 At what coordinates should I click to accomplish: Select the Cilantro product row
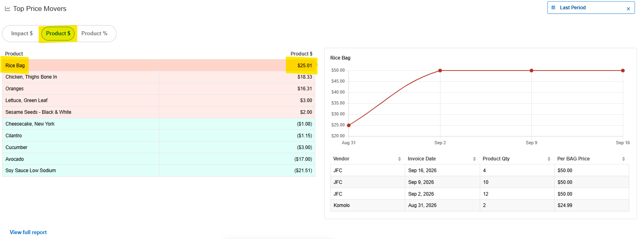click(158, 136)
